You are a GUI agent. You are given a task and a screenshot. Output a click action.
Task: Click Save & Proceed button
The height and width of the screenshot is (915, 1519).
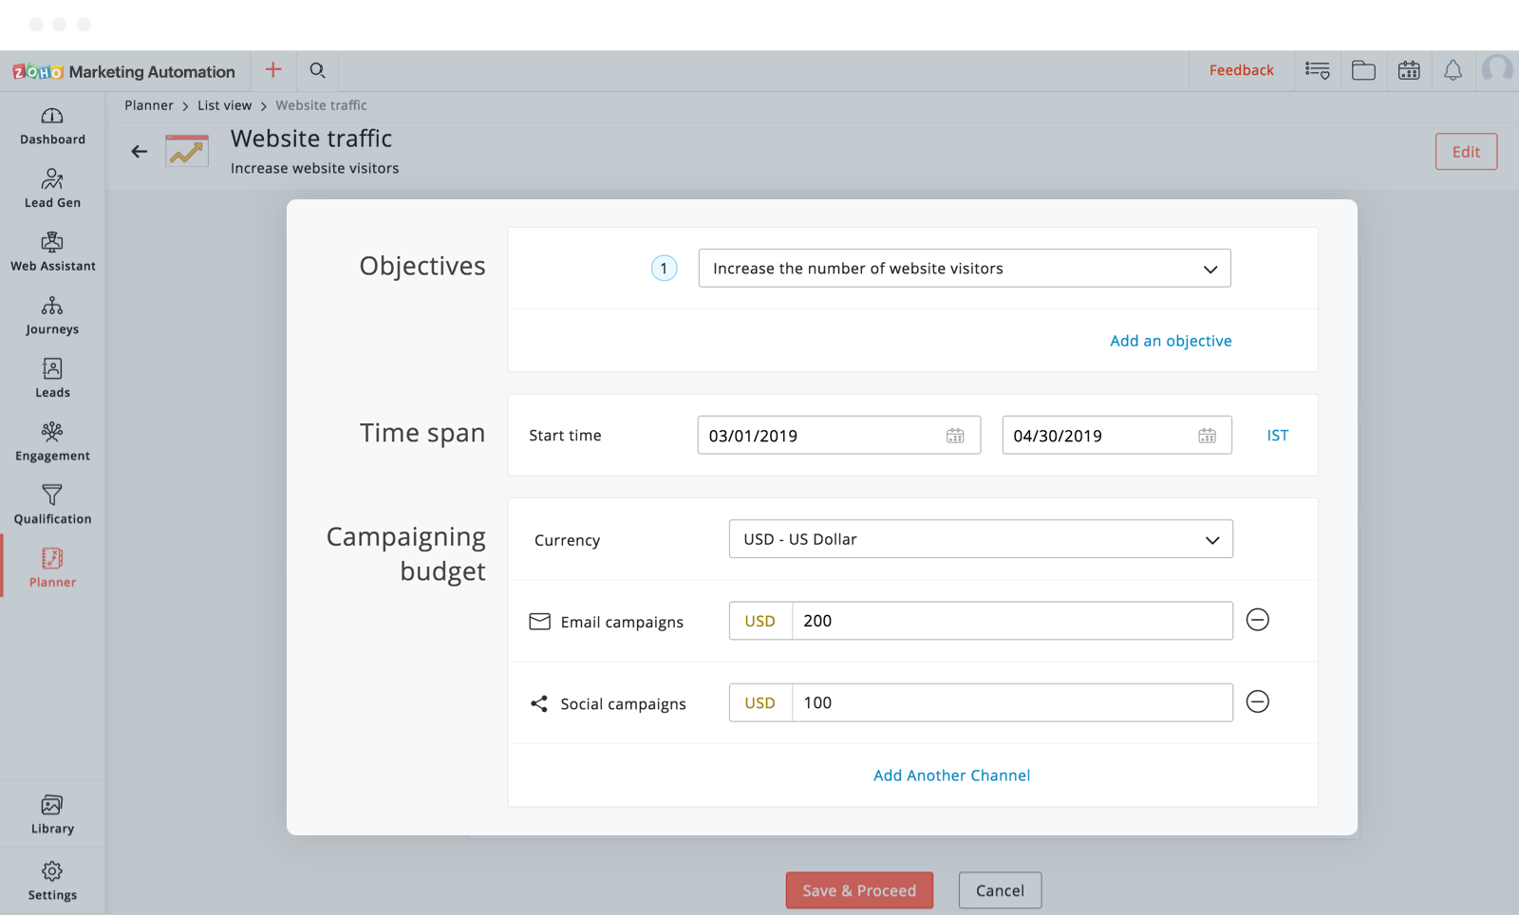pos(859,890)
